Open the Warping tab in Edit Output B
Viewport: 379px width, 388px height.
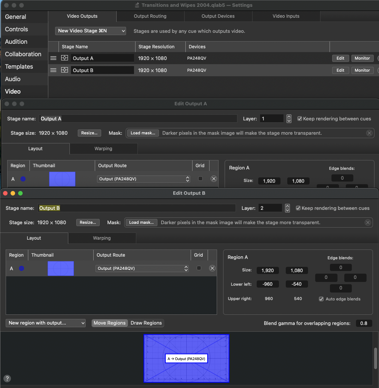point(102,238)
